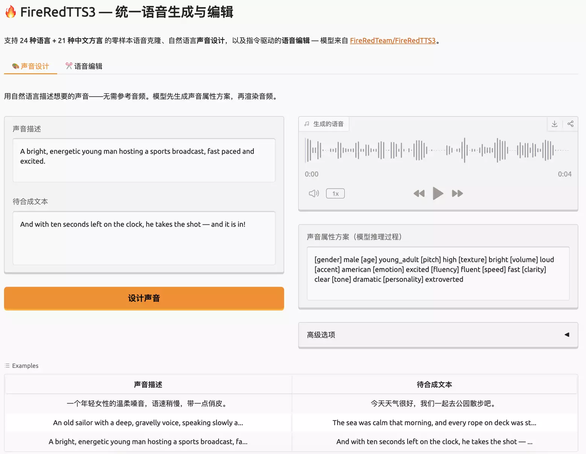The height and width of the screenshot is (454, 586).
Task: Fast forward the audio playback
Action: click(457, 194)
